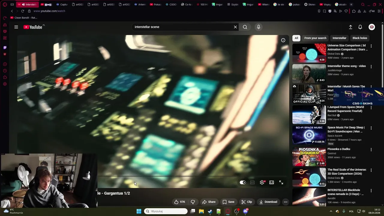Clip the video

(x=247, y=202)
